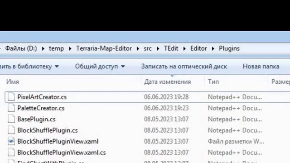Select file name BlockShufflePluginView.xaml

click(x=58, y=141)
